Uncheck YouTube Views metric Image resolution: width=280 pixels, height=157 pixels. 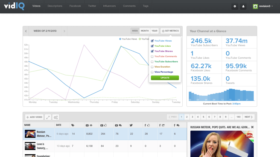tap(152, 41)
